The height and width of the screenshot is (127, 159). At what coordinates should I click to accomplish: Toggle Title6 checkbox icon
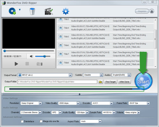coord(61,45)
